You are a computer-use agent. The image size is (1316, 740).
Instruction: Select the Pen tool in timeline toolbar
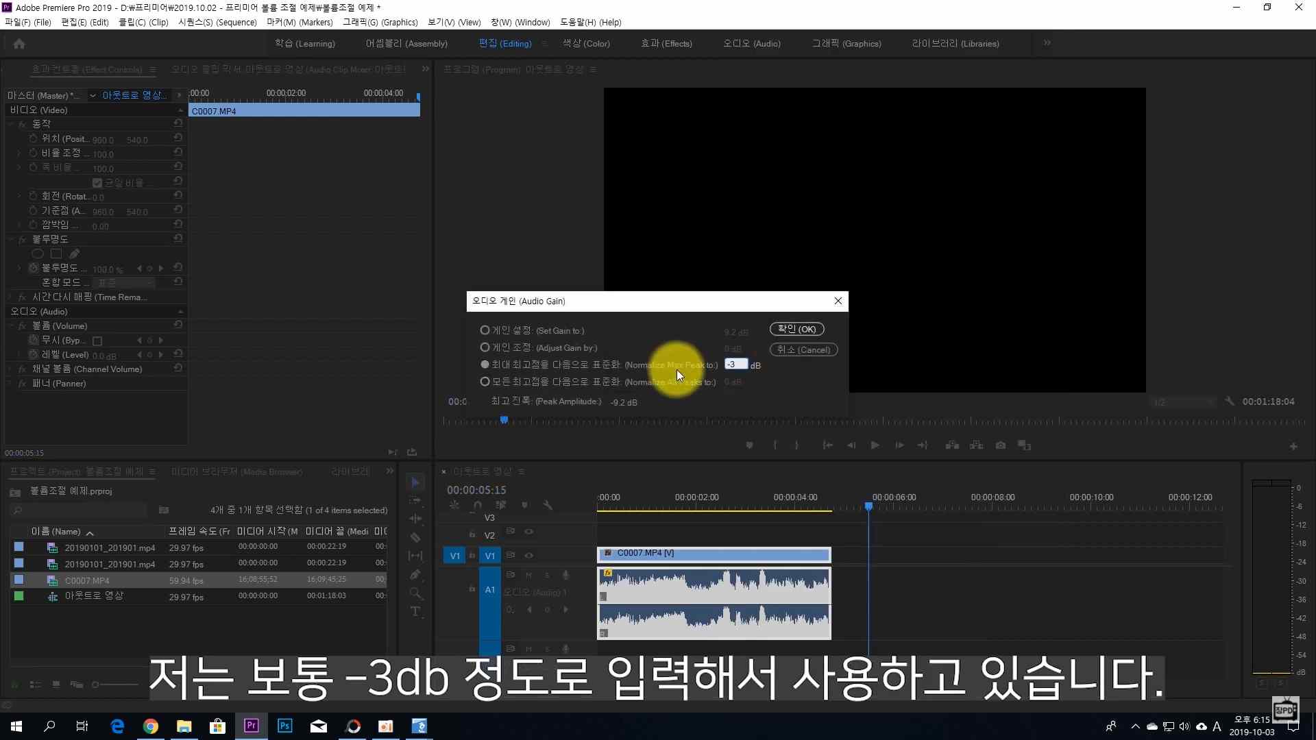coord(415,575)
